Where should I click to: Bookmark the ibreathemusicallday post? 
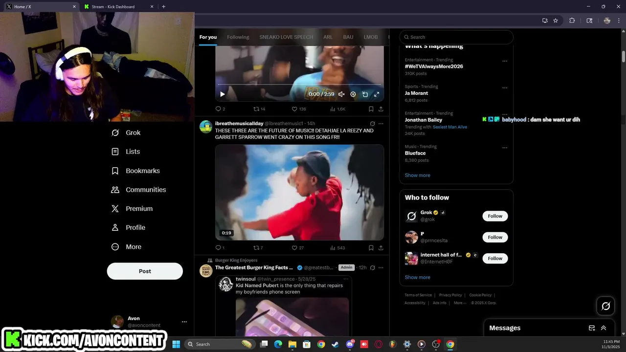pyautogui.click(x=371, y=248)
